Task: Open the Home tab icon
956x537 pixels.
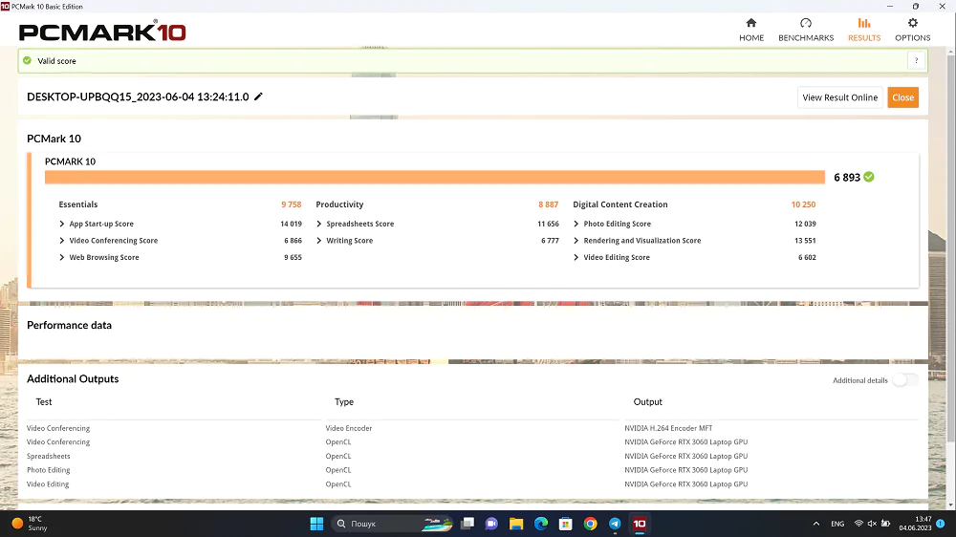Action: point(751,23)
